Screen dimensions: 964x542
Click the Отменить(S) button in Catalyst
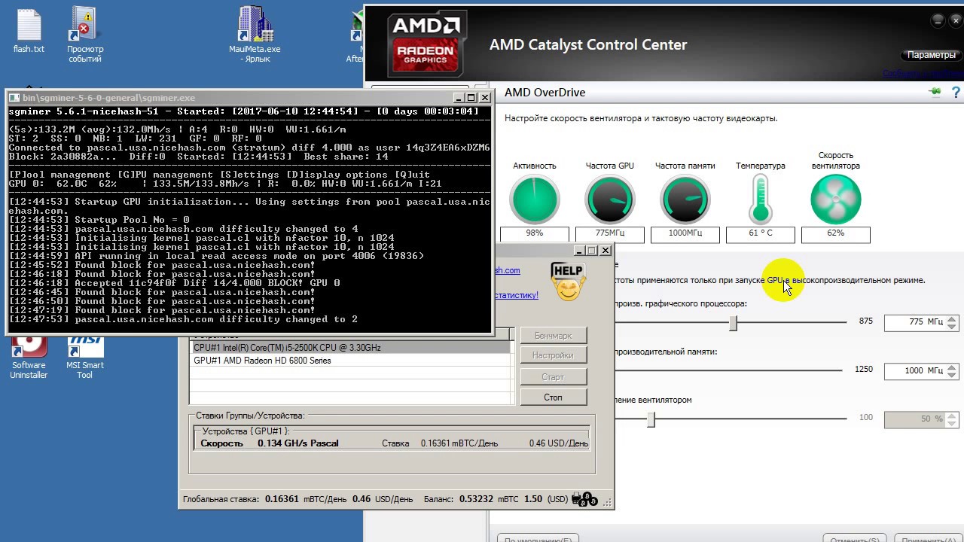(854, 537)
